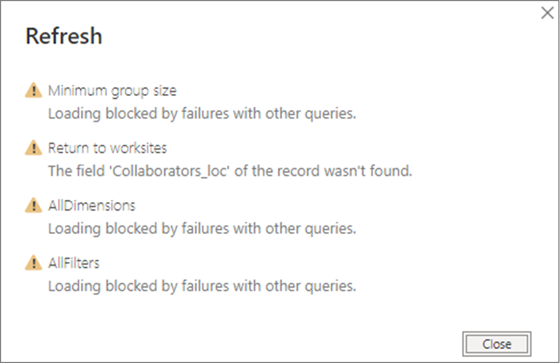Dismiss the dialog with the X button

click(x=547, y=13)
